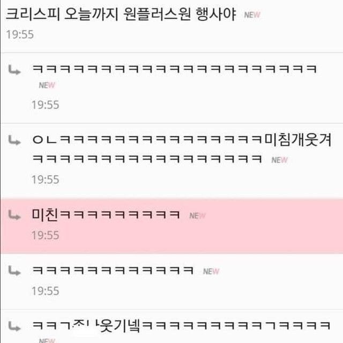
Task: Open the top comment 크리스피 오늘까지 원플러스원 행사야
Action: point(121,14)
